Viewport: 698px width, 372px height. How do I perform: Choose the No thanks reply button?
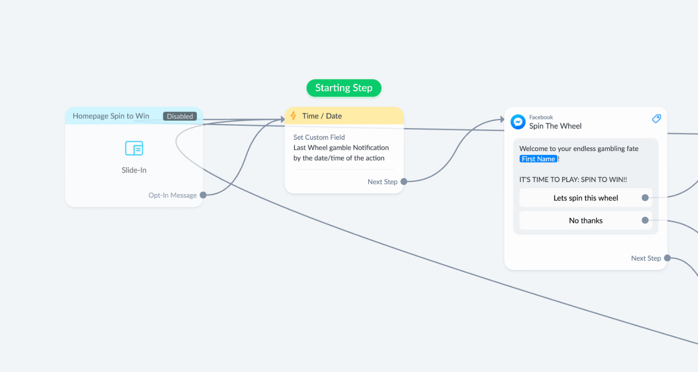pyautogui.click(x=585, y=220)
